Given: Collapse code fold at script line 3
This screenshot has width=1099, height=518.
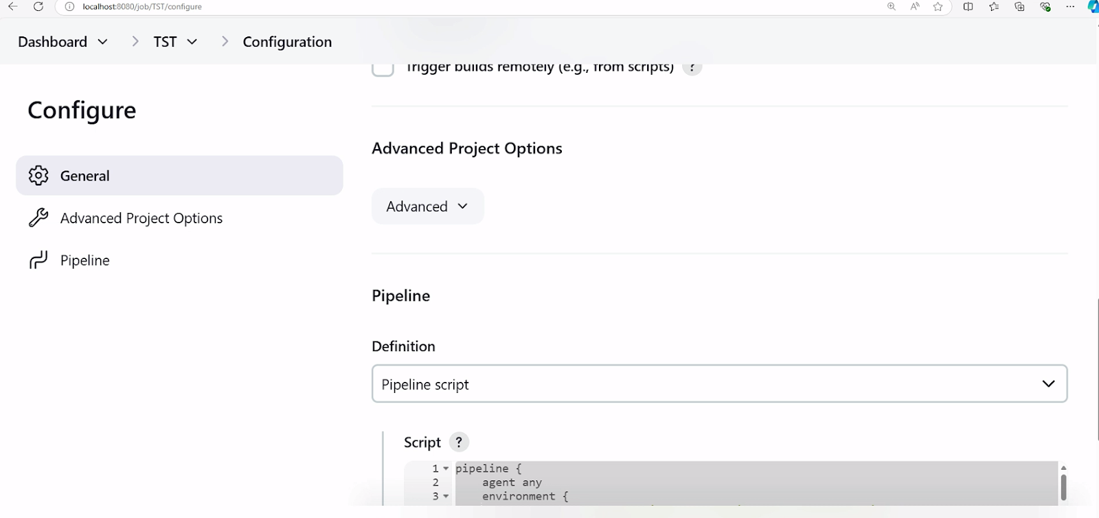Looking at the screenshot, I should tap(446, 496).
